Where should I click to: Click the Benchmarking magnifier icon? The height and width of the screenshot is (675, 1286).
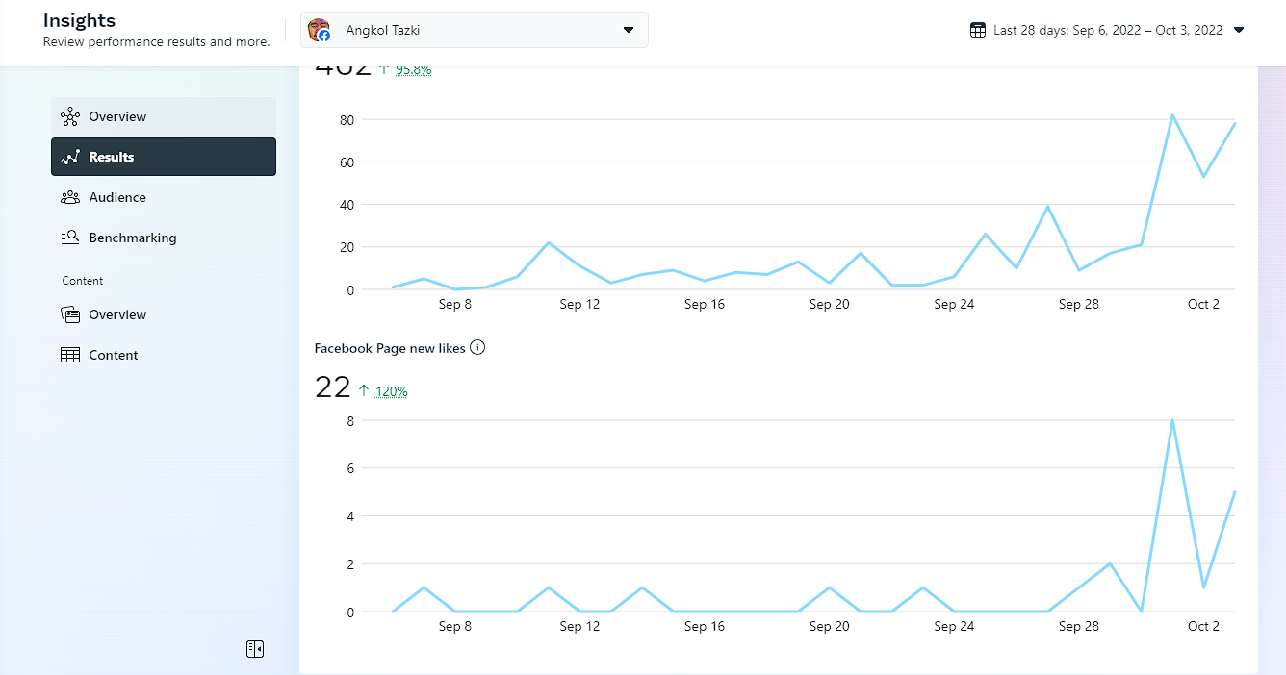(69, 237)
